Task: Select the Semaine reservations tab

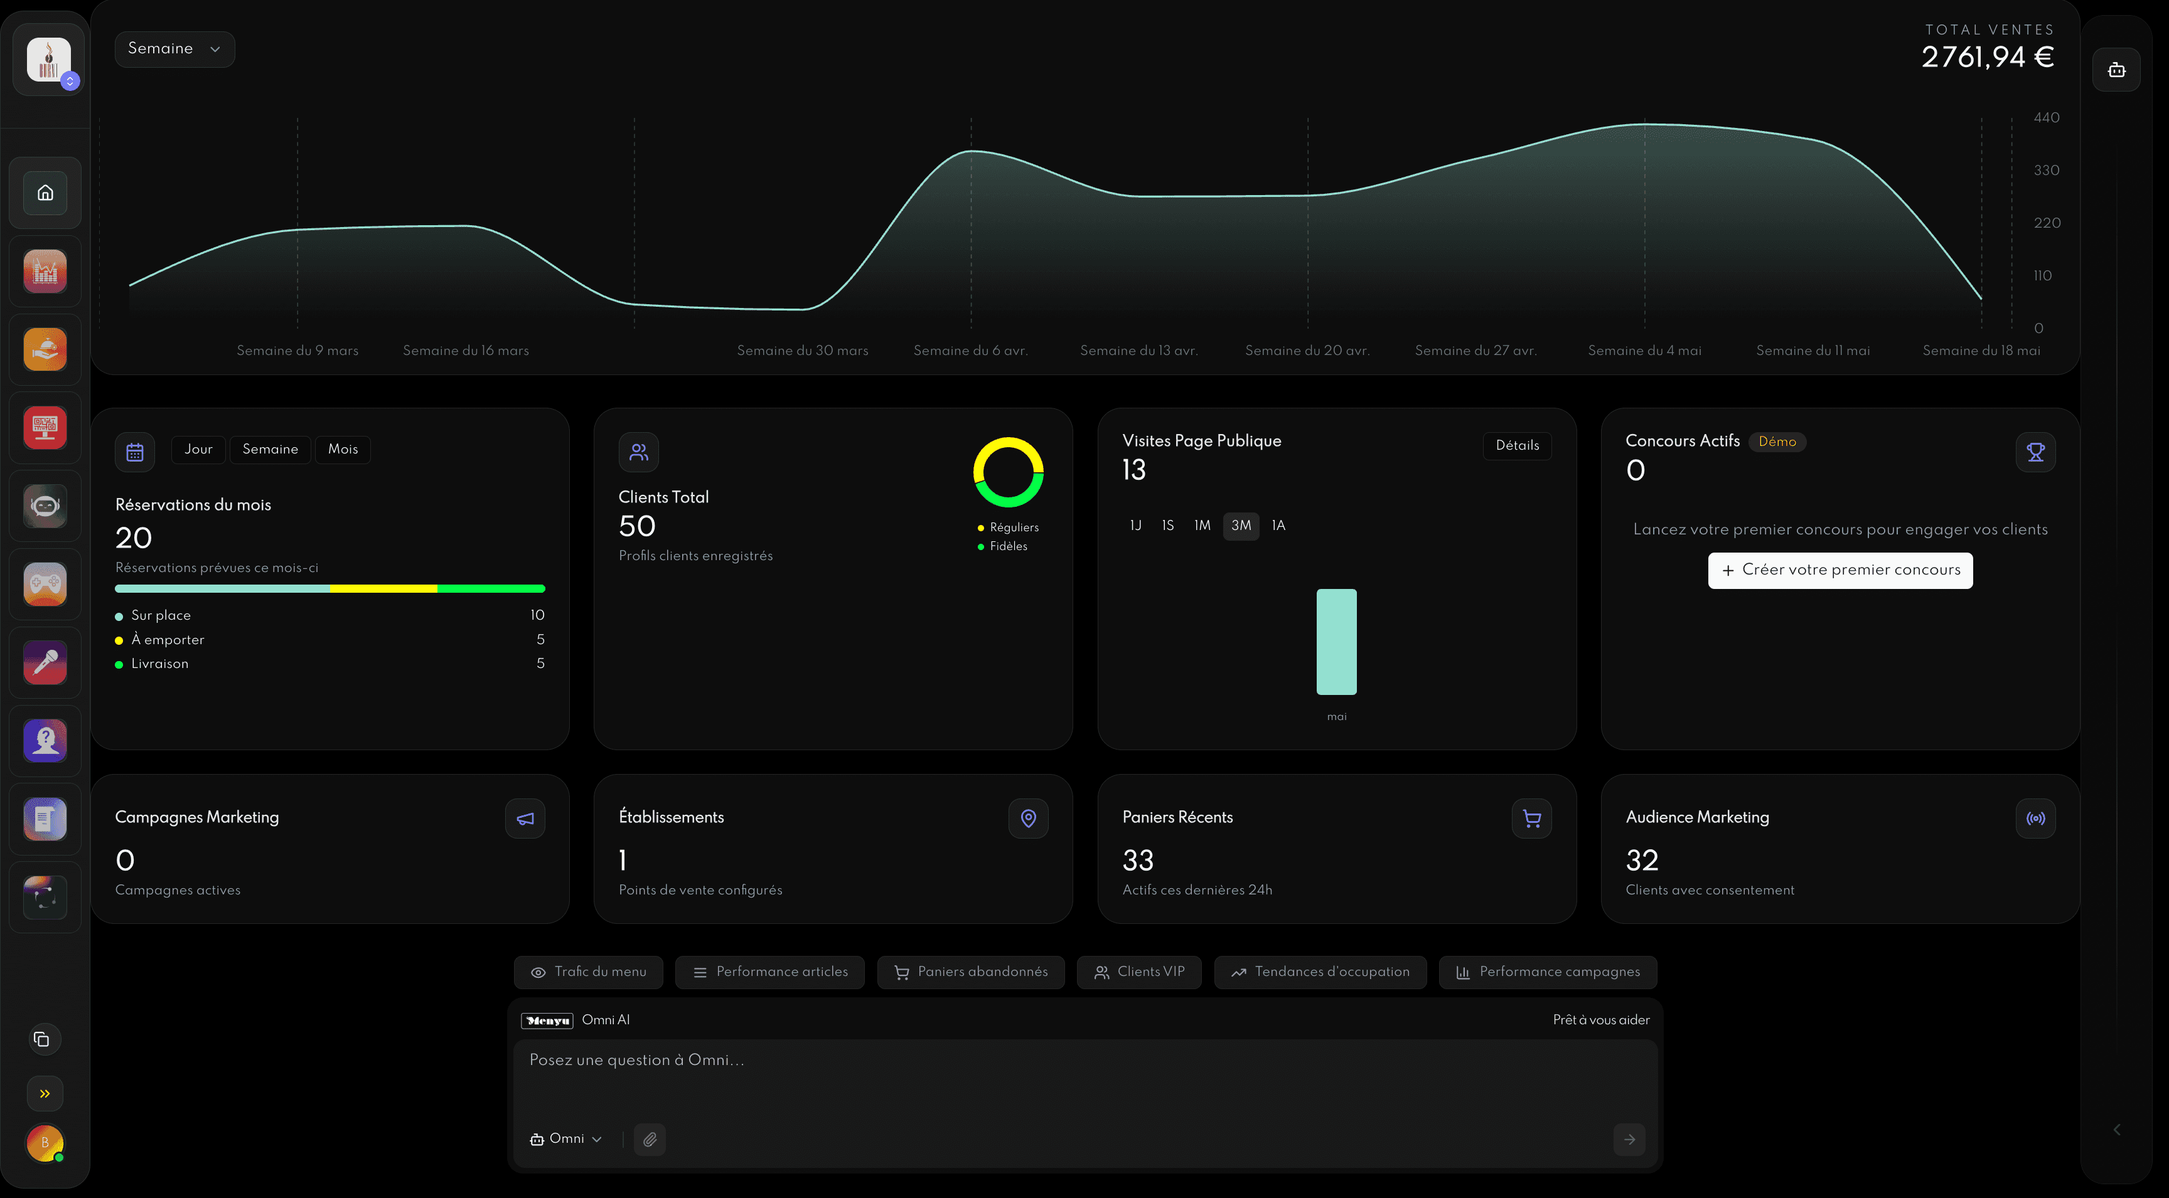Action: 270,449
